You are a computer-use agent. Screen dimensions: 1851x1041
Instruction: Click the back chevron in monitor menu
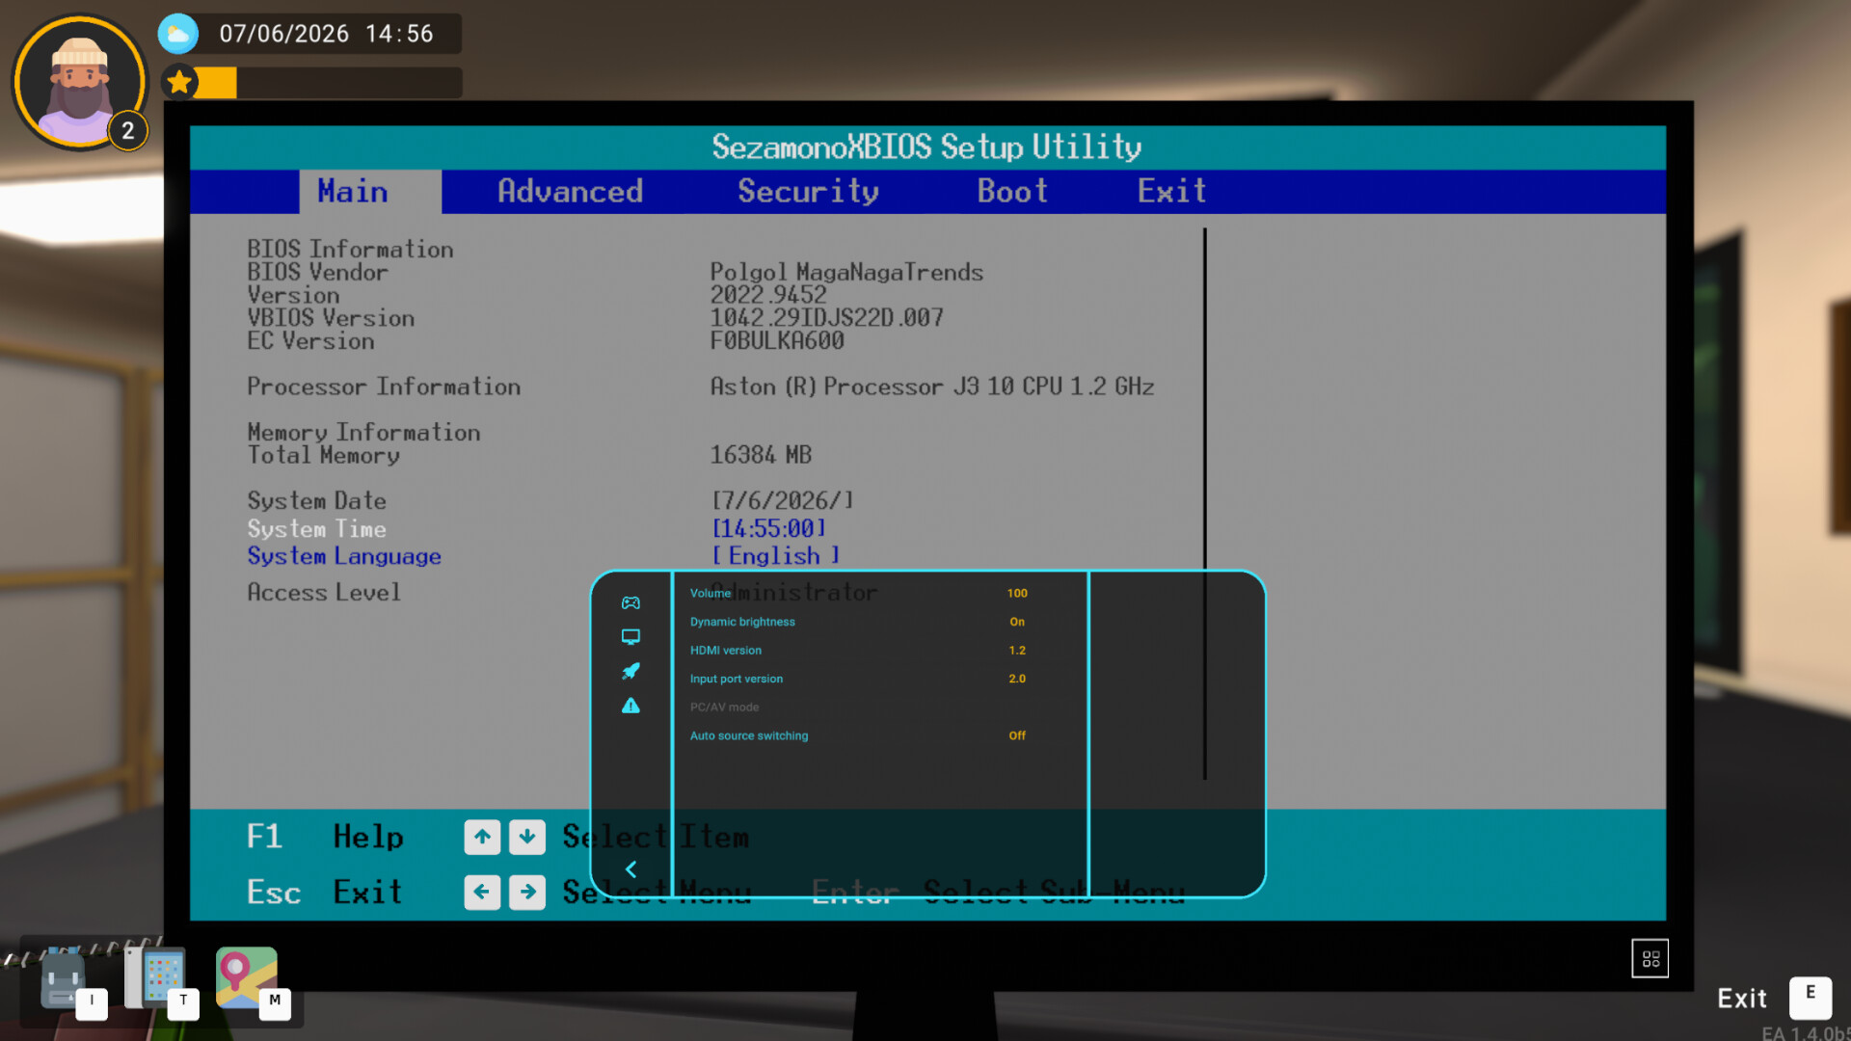[x=630, y=869]
